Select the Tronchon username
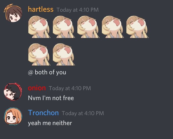173x139 pixels. [43, 113]
